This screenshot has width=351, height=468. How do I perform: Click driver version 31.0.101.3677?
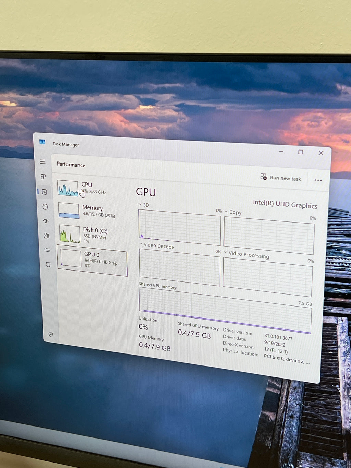pos(278,337)
